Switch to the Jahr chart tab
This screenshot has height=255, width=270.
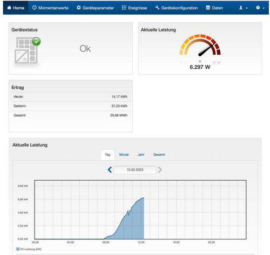(x=141, y=155)
